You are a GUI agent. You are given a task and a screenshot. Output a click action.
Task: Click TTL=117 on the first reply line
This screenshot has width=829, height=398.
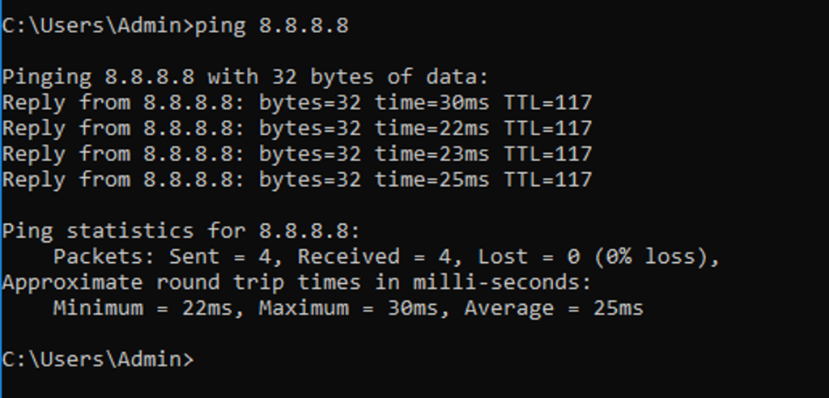pos(548,104)
